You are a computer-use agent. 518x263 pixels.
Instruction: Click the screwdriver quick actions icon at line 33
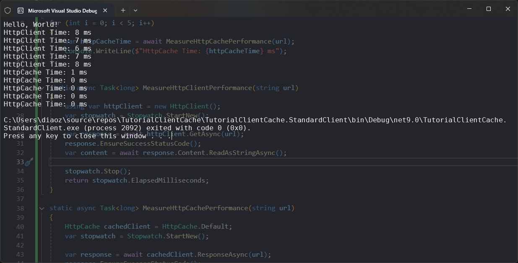(x=29, y=162)
